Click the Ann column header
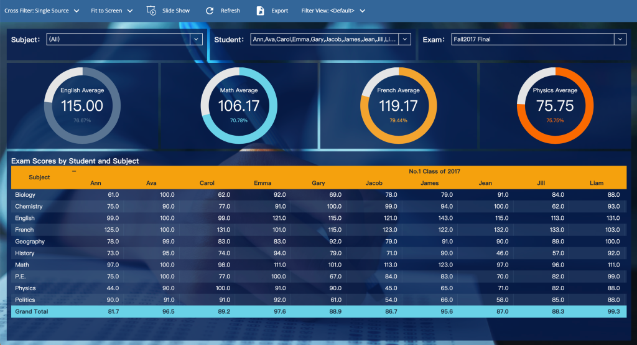Screen dimensions: 637x345 (96, 183)
